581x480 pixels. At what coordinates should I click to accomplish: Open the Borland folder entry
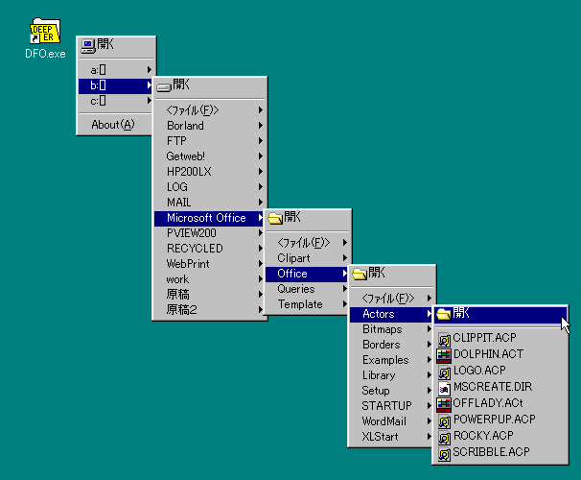click(210, 126)
